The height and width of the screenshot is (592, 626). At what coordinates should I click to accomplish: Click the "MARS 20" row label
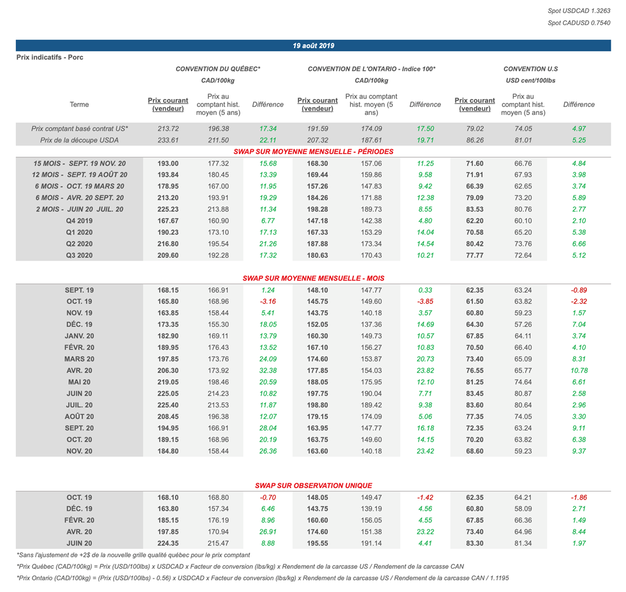(x=79, y=359)
